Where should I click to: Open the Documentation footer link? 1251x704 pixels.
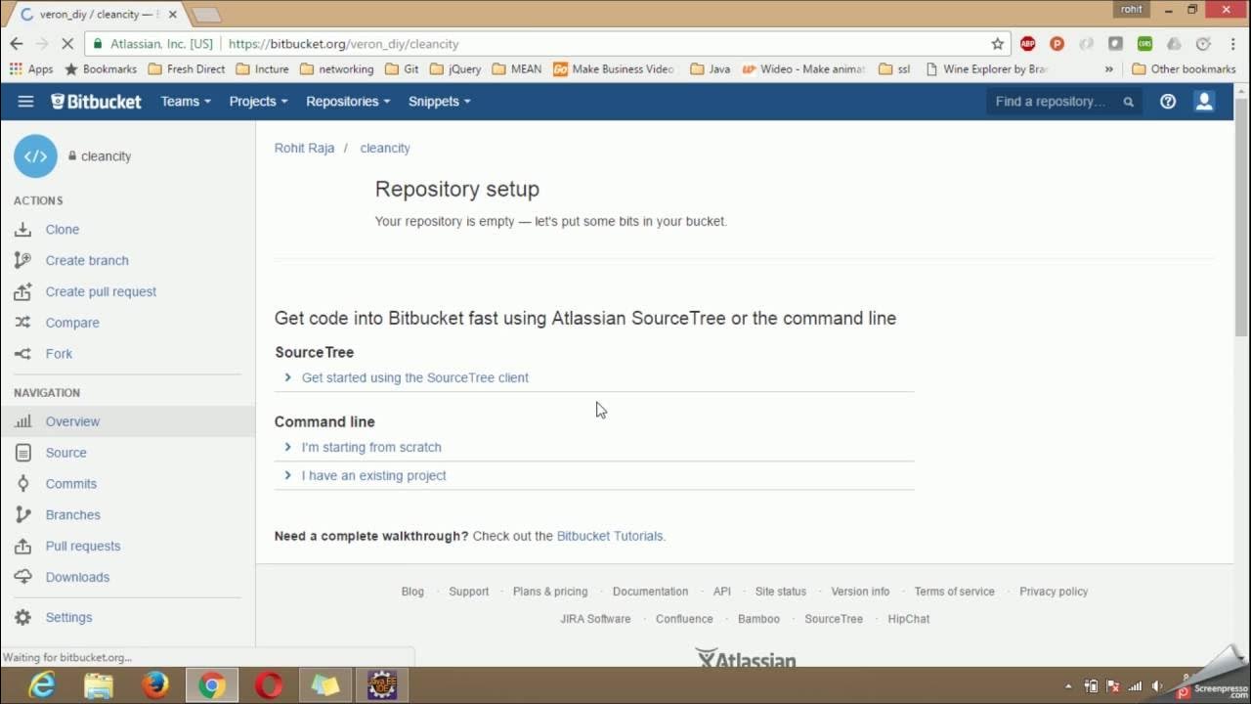tap(650, 592)
